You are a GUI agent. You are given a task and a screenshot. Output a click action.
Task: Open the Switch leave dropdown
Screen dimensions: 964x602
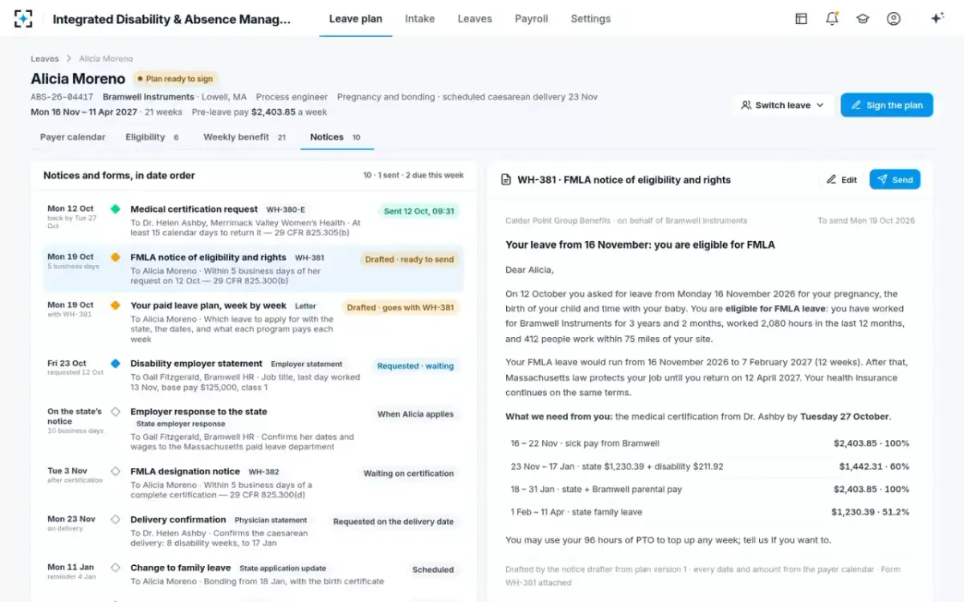782,105
